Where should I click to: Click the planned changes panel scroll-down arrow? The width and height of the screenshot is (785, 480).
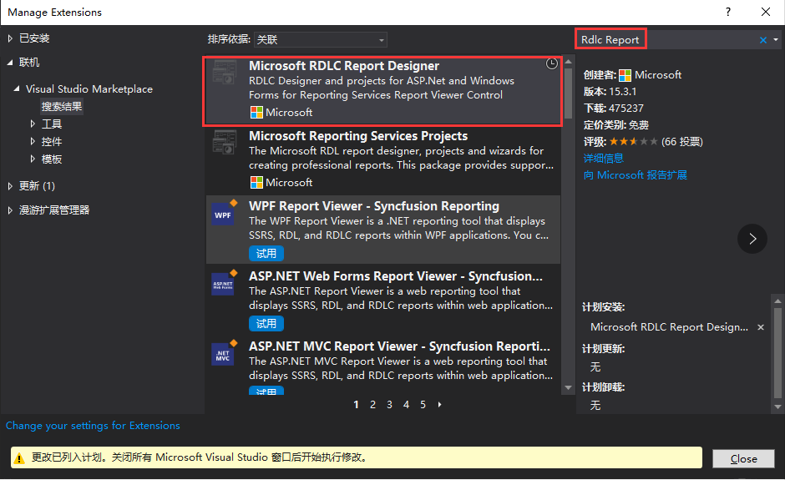coord(777,407)
